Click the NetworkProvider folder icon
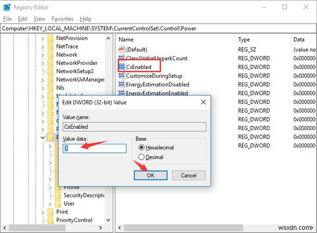 50,63
